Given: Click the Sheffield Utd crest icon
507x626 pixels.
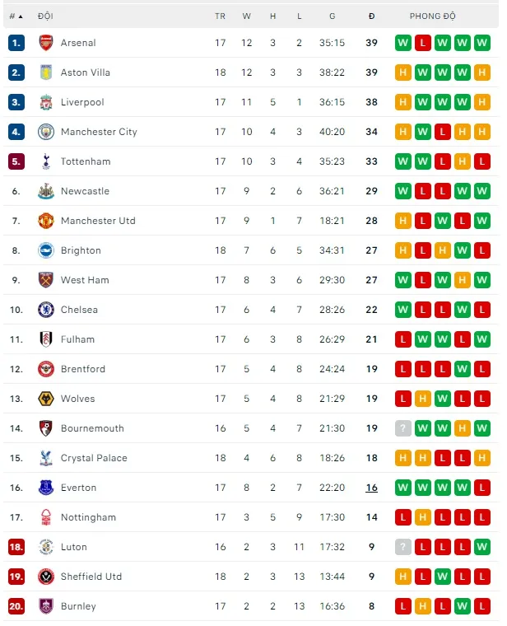Looking at the screenshot, I should tap(46, 577).
